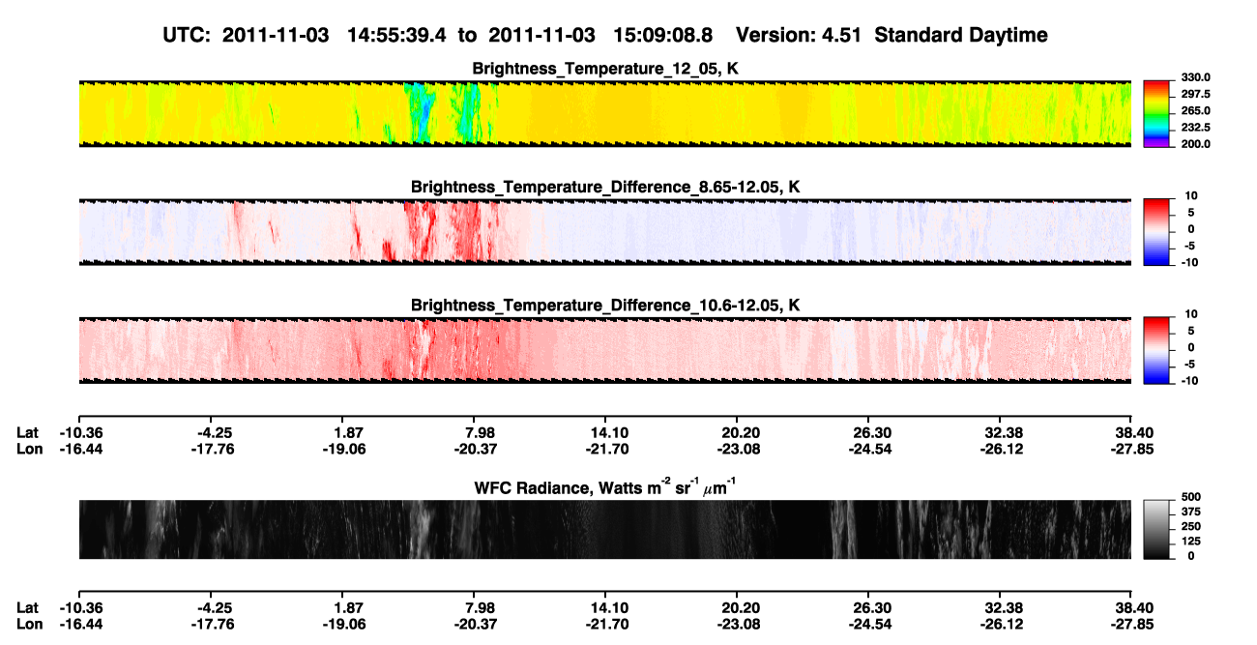Click latitude -4.25 tick on lower axis

pos(215,606)
